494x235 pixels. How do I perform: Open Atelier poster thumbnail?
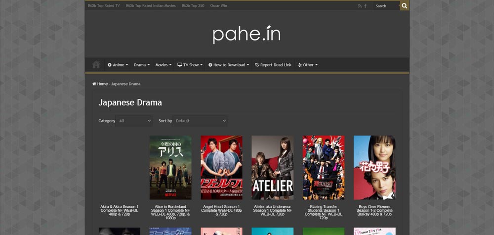(x=273, y=168)
